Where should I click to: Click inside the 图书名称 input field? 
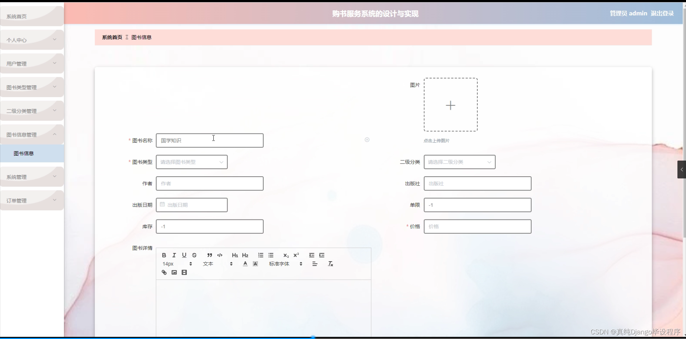210,140
